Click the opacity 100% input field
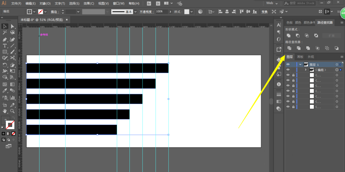345x172 pixels. (161, 12)
